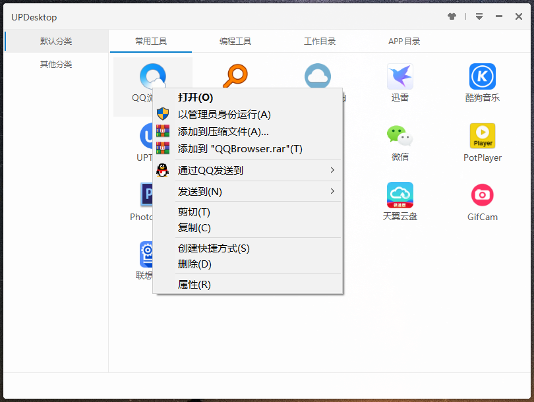The width and height of the screenshot is (534, 402).
Task: Open the APP 目录 tab
Action: (404, 41)
